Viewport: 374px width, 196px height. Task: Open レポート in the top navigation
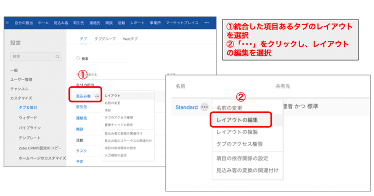coord(137,23)
